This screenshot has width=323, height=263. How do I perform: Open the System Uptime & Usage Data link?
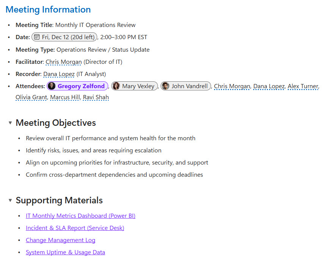pyautogui.click(x=65, y=252)
